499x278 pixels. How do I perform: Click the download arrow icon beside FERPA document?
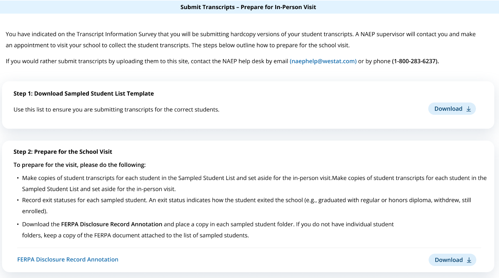tap(469, 260)
